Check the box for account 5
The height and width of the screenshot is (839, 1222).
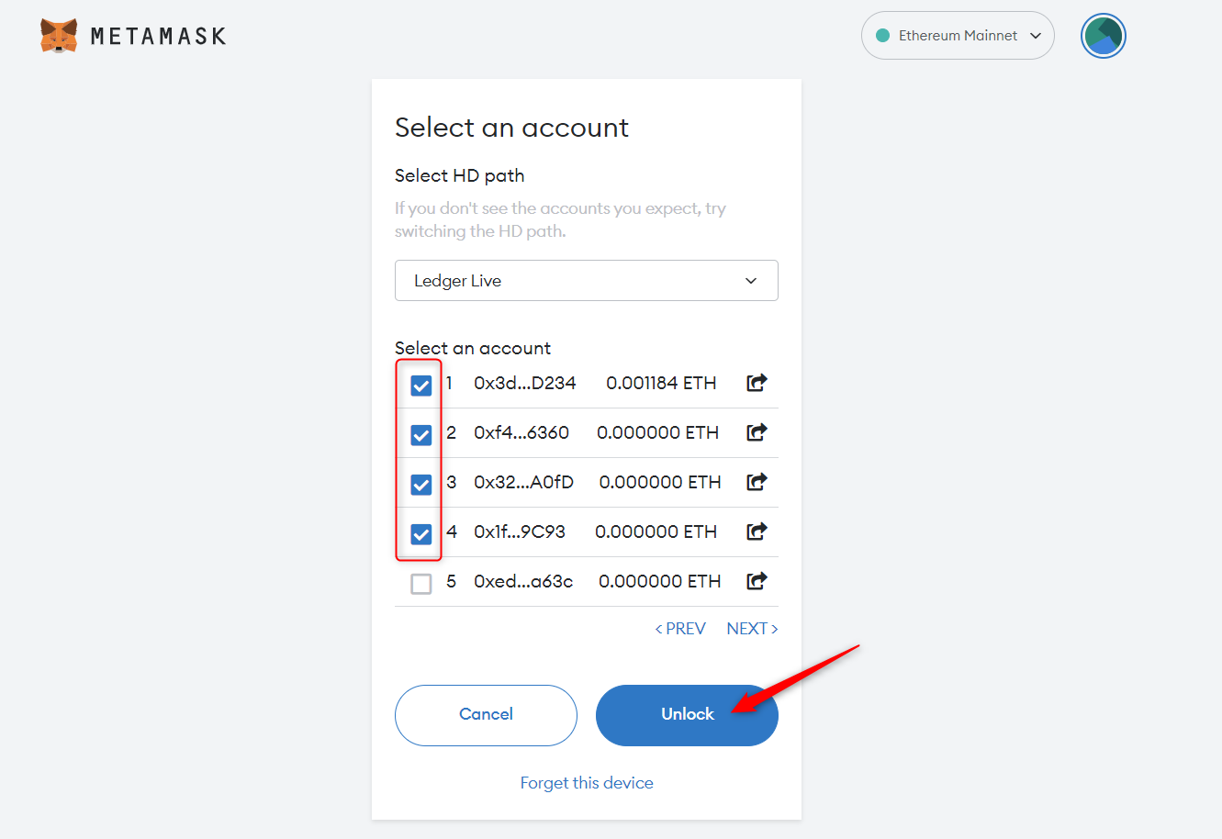click(421, 584)
